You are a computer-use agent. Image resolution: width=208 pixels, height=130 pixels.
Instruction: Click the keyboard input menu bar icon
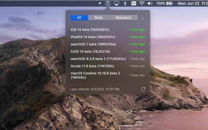pyautogui.click(x=133, y=3)
